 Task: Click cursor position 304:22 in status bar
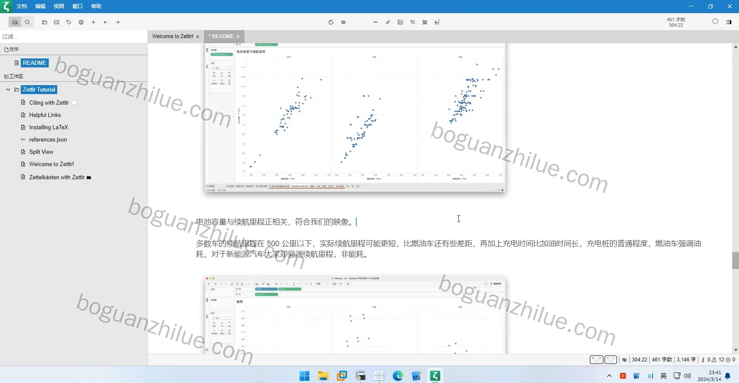(x=639, y=360)
